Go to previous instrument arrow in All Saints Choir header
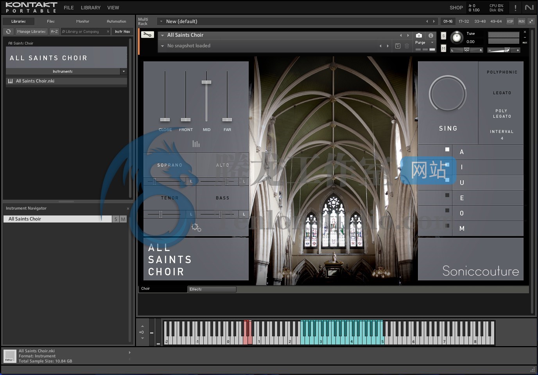Image resolution: width=538 pixels, height=375 pixels. click(401, 35)
